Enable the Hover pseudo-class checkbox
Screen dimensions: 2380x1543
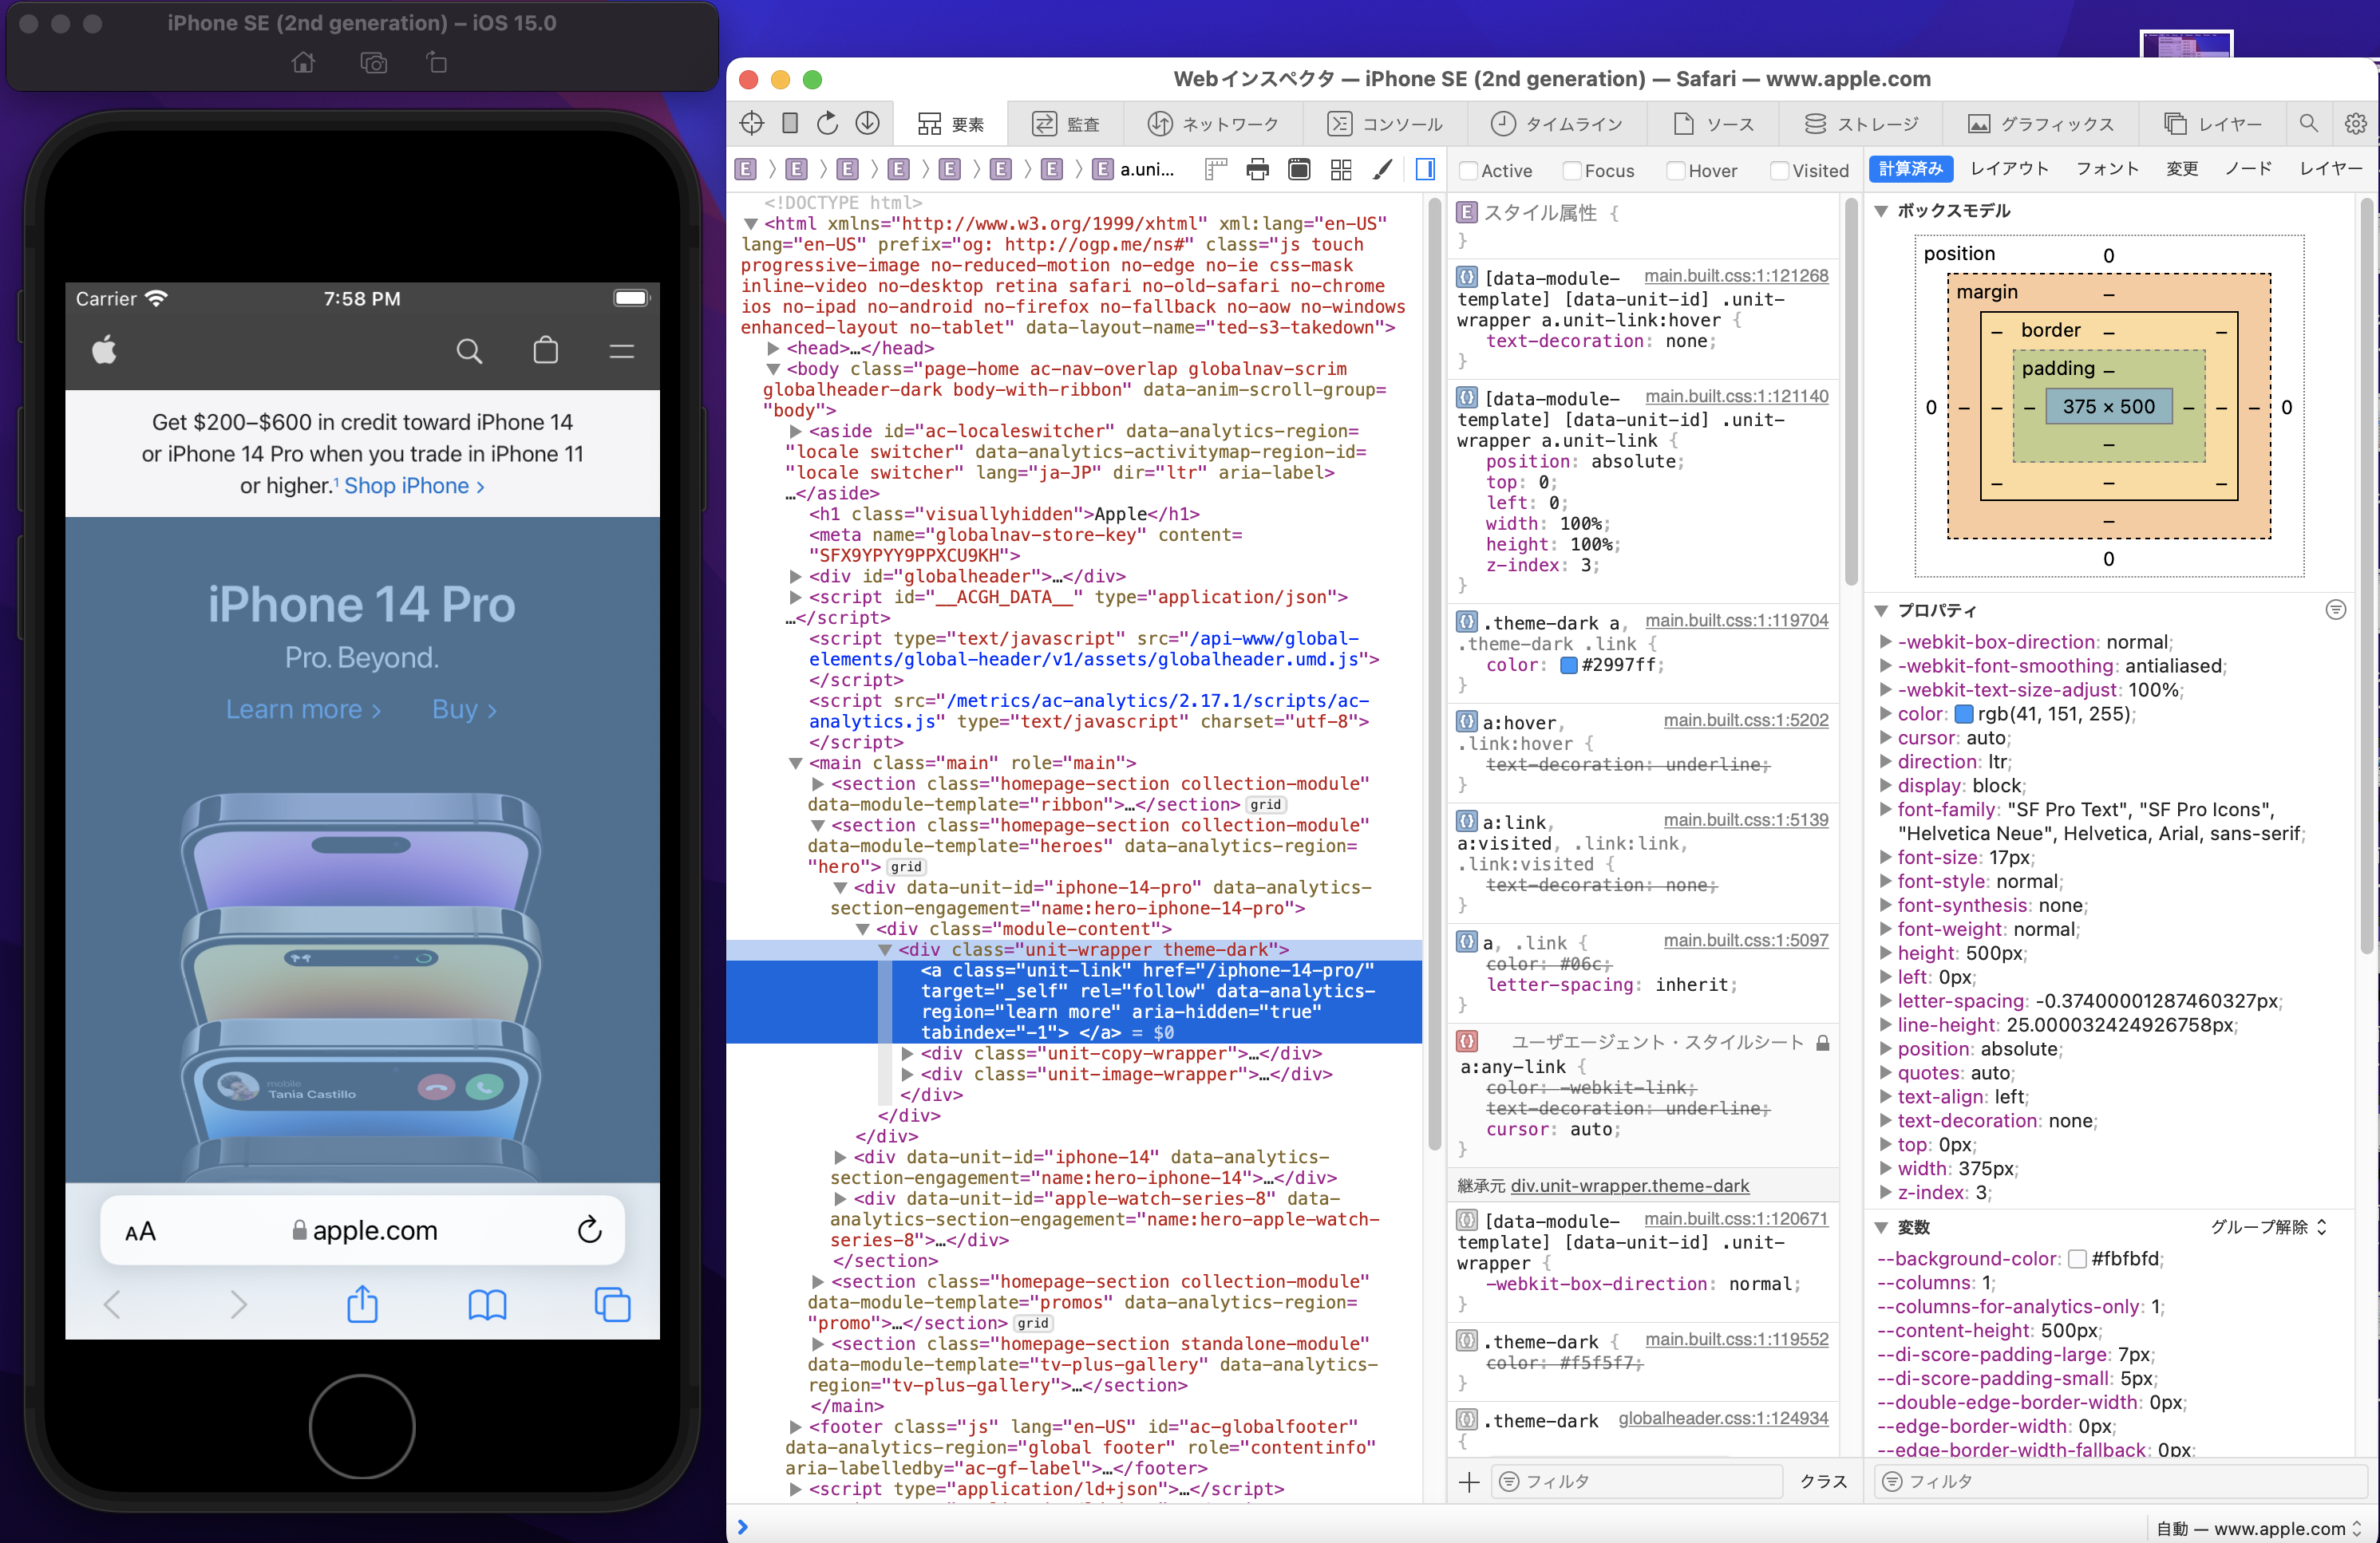click(1676, 171)
